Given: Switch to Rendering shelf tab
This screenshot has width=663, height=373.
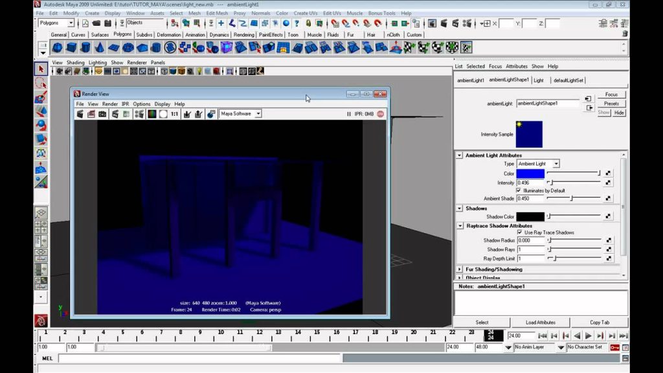Looking at the screenshot, I should (x=244, y=35).
